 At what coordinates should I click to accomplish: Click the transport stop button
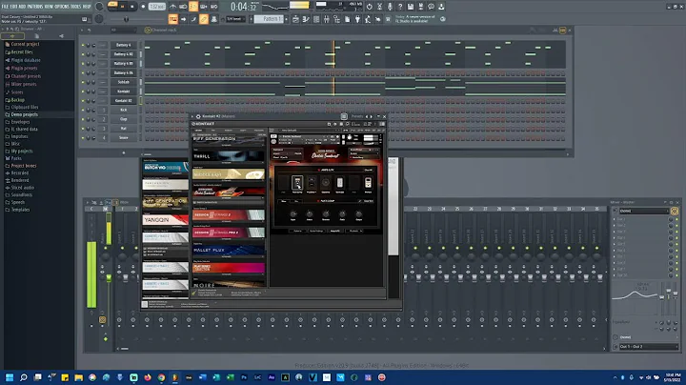(132, 7)
